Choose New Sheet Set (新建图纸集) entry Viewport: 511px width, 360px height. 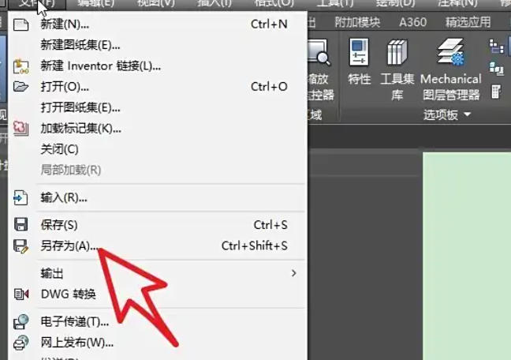pos(157,45)
